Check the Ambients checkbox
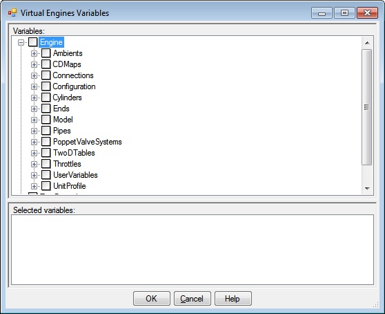 coord(46,53)
